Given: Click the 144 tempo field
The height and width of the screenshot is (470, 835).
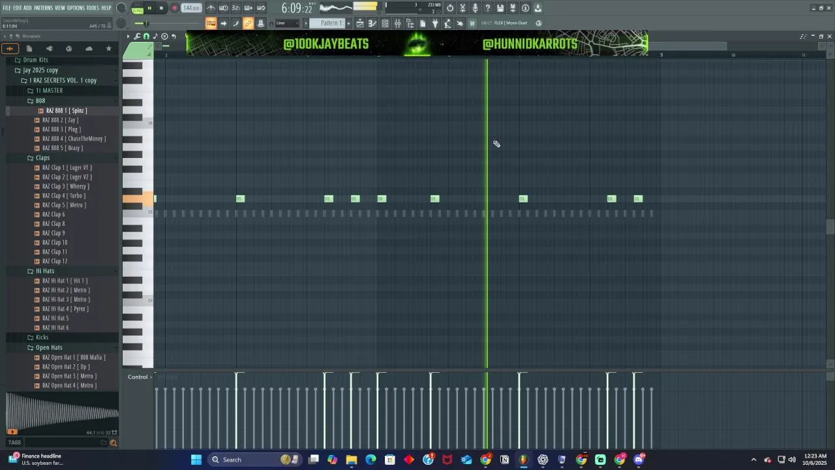Looking at the screenshot, I should (191, 8).
